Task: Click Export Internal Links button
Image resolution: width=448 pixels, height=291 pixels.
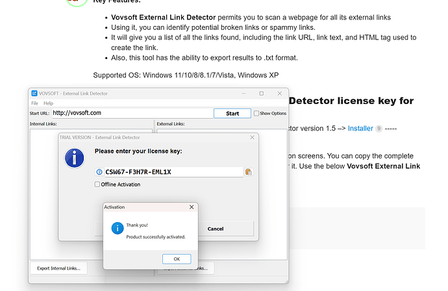Action: (59, 268)
